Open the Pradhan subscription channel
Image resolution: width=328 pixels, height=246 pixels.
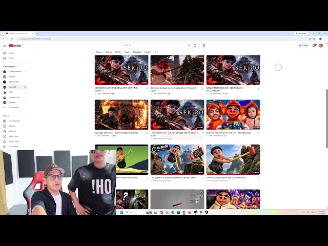click(x=14, y=102)
